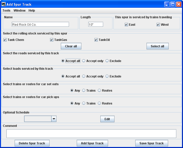Click the Save Spur Track button
183x148 pixels.
click(x=151, y=143)
